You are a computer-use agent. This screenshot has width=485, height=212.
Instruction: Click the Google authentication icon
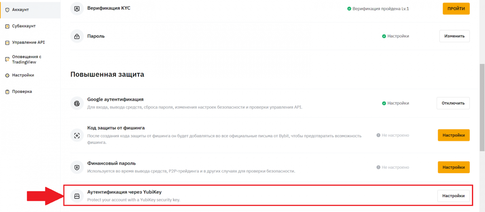77,103
